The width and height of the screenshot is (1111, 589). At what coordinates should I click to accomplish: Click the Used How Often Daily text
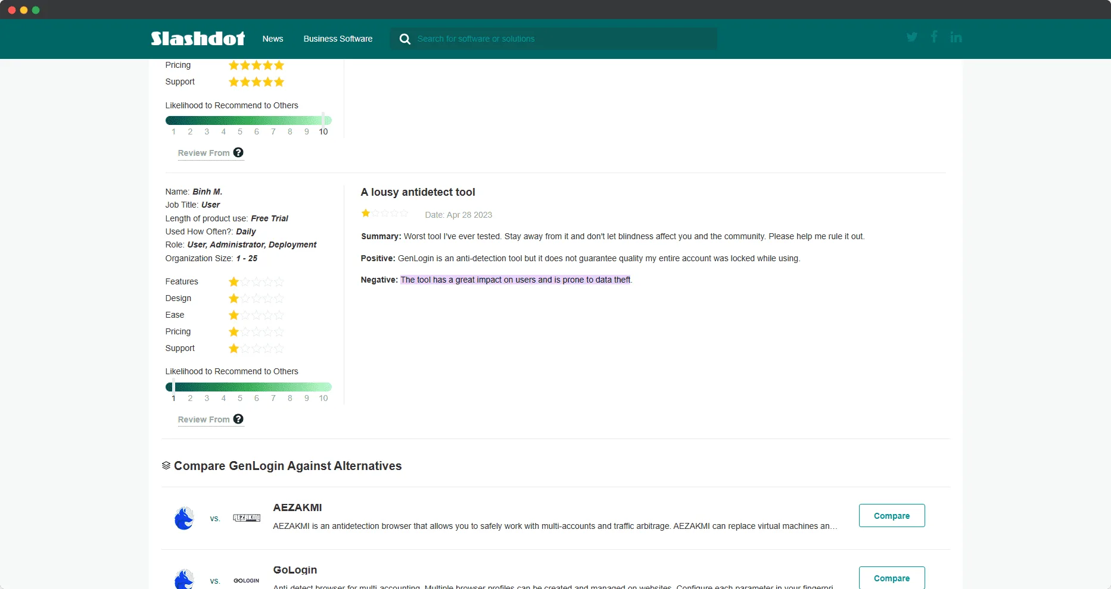click(210, 231)
